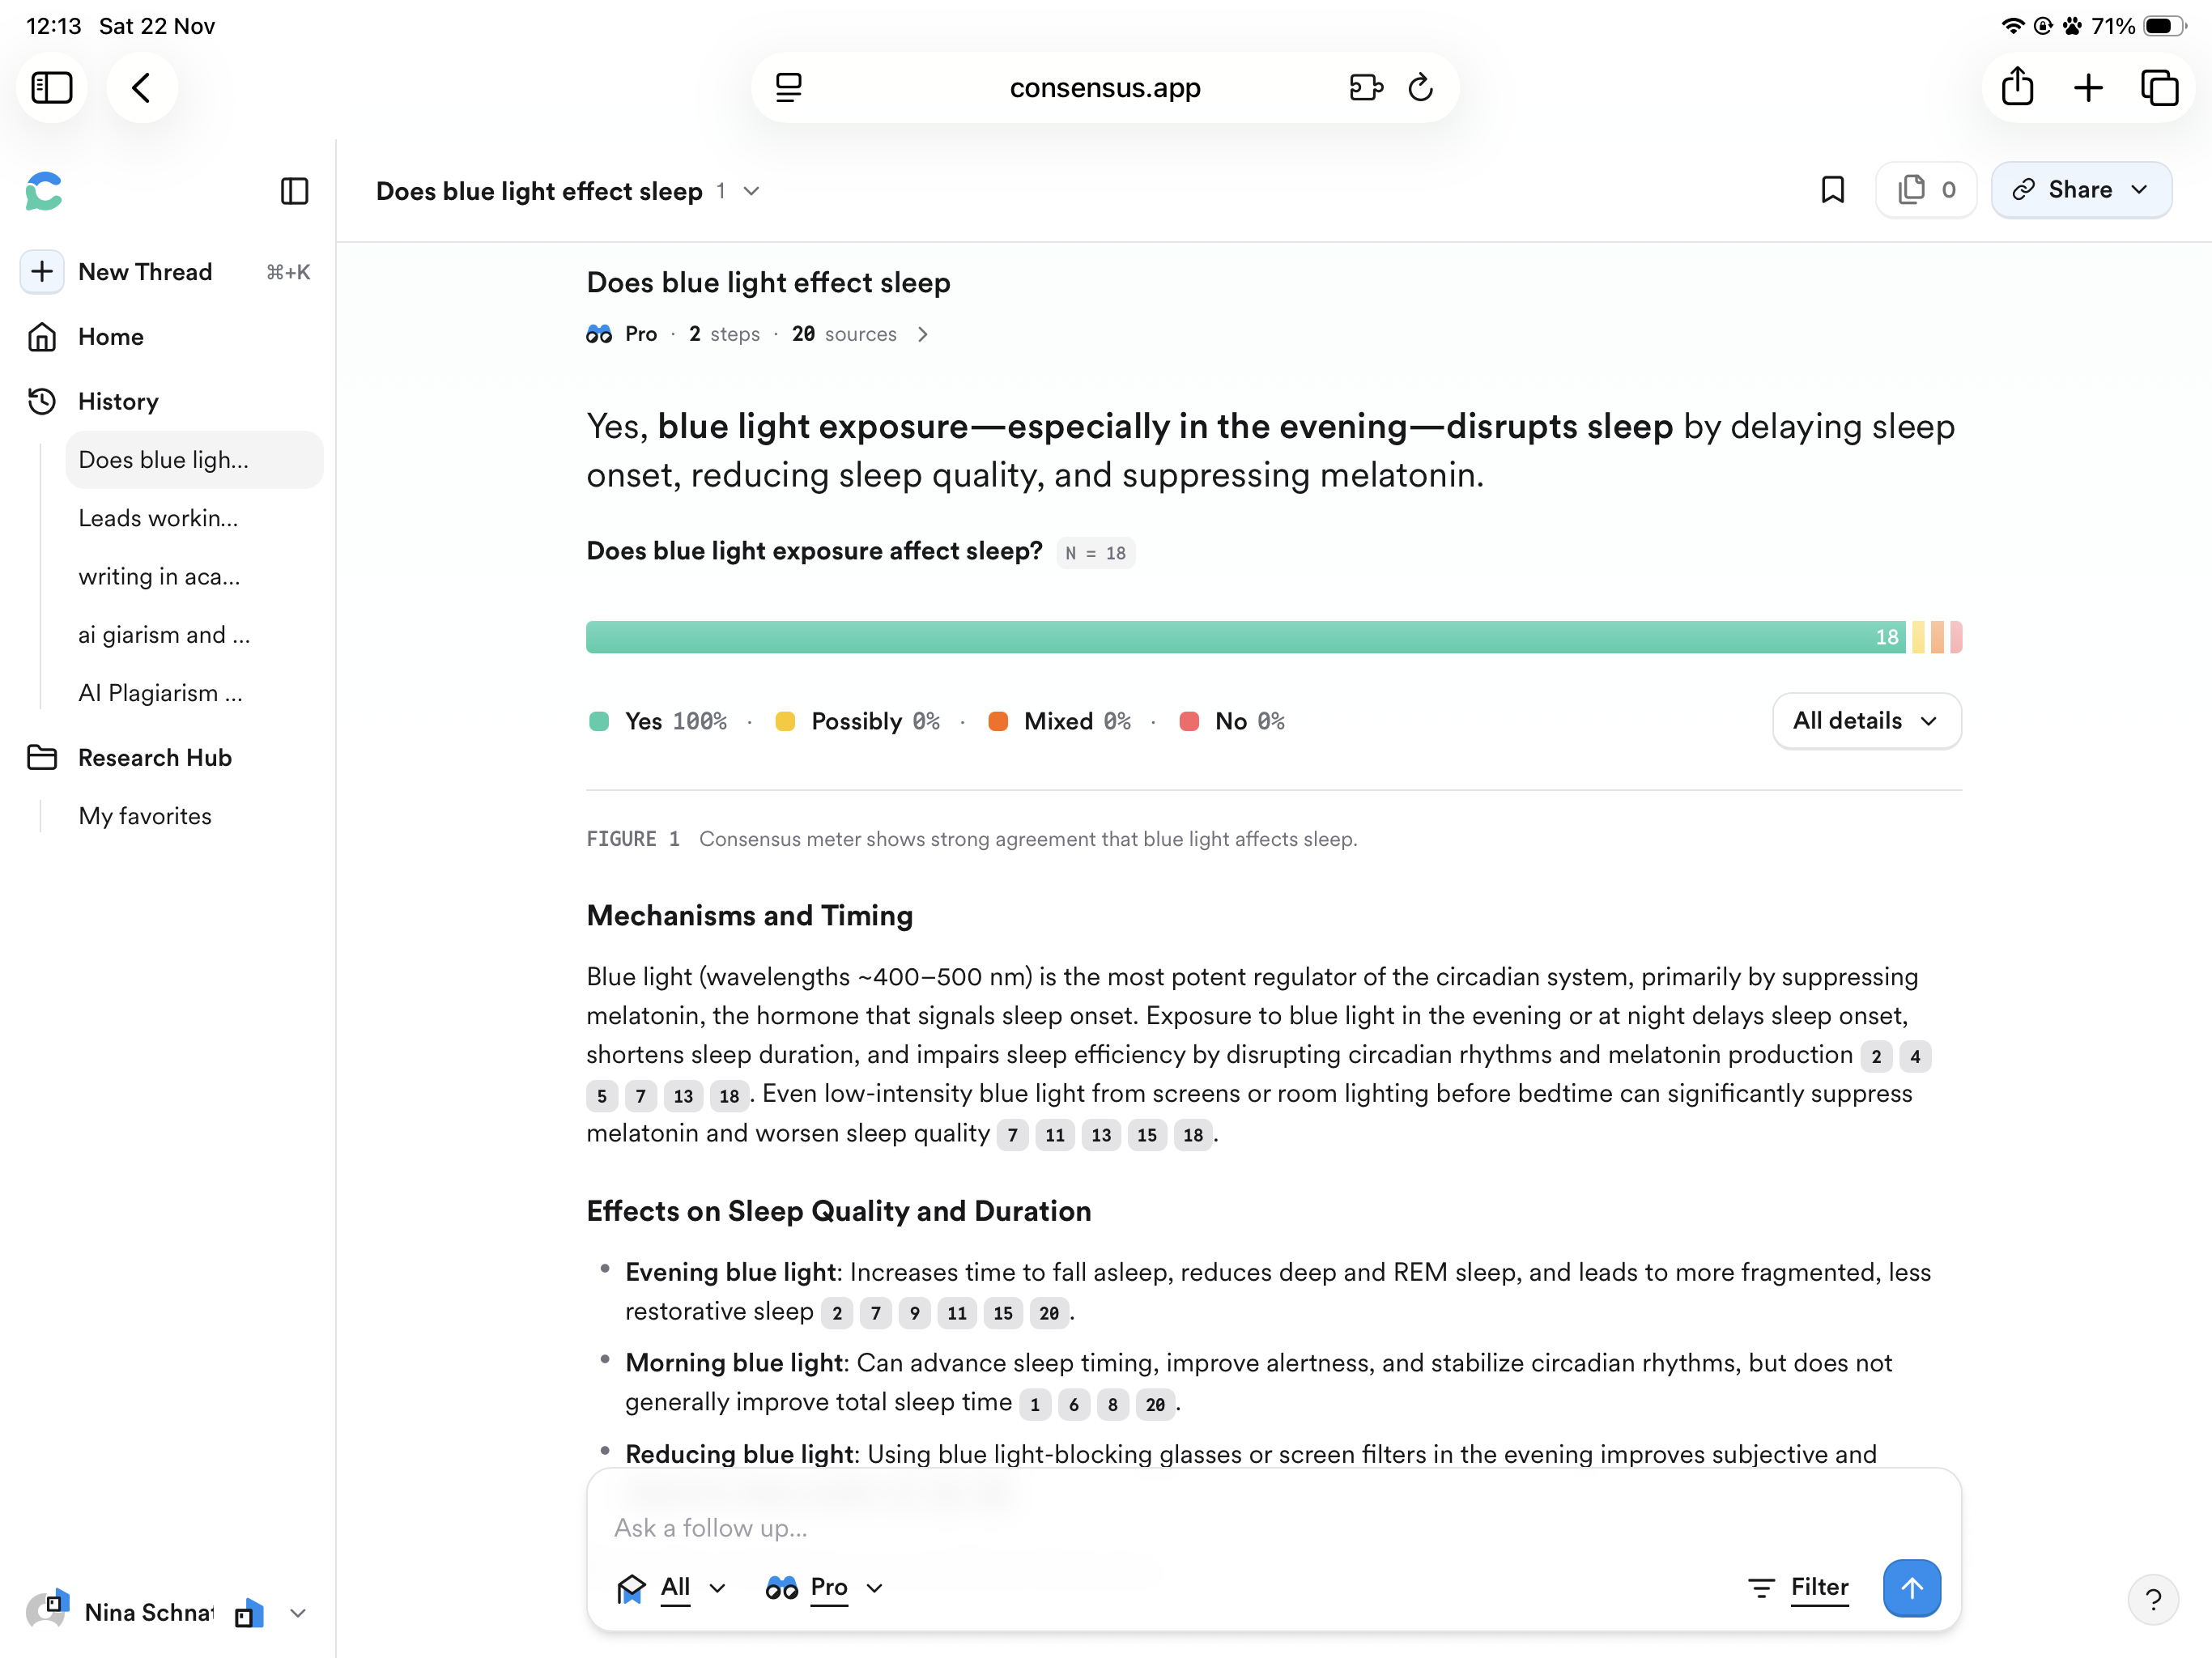Open the All details dropdown
The width and height of the screenshot is (2212, 1658).
[1866, 721]
